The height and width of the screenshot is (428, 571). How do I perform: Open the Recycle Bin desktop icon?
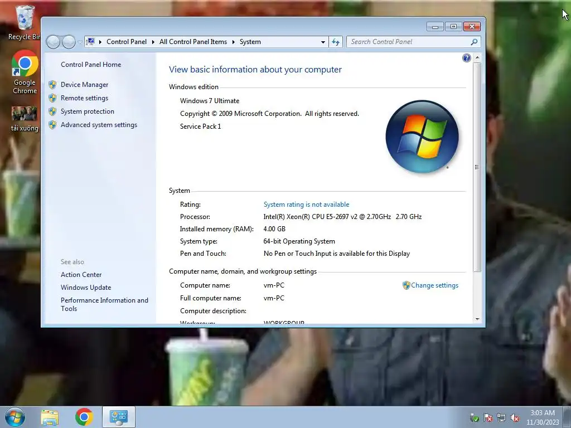click(25, 22)
